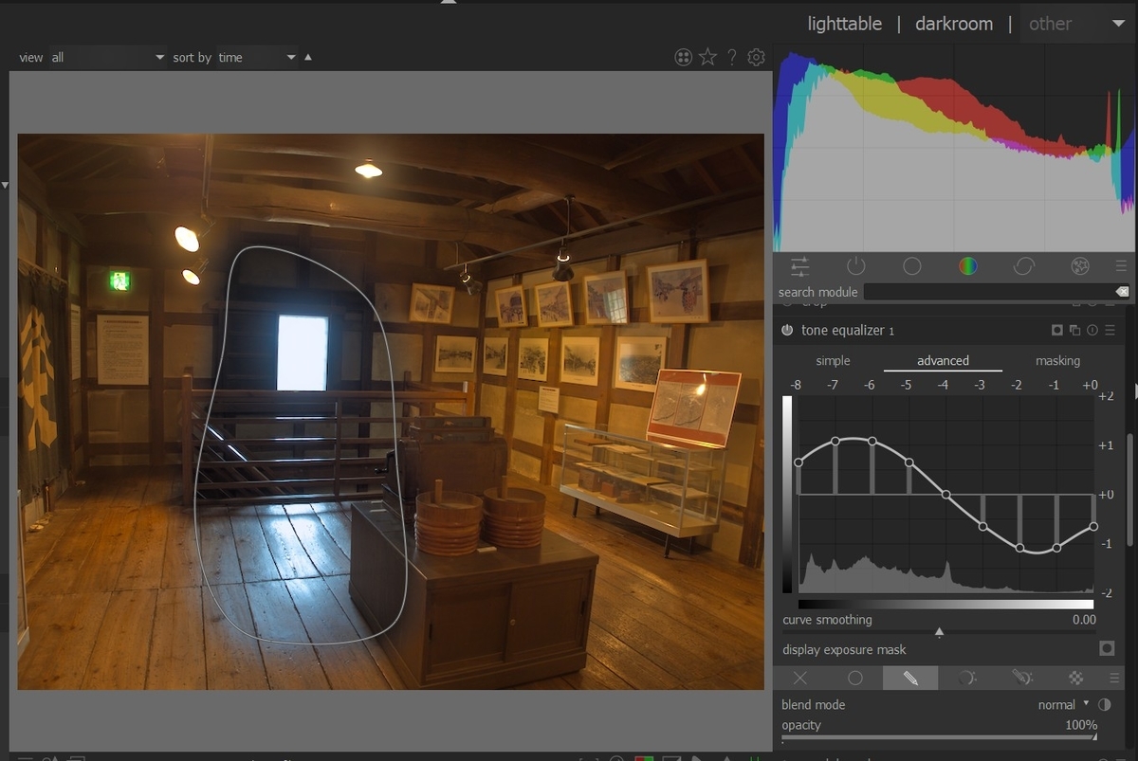
Task: Select the color modules rainbow group
Action: coord(967,267)
